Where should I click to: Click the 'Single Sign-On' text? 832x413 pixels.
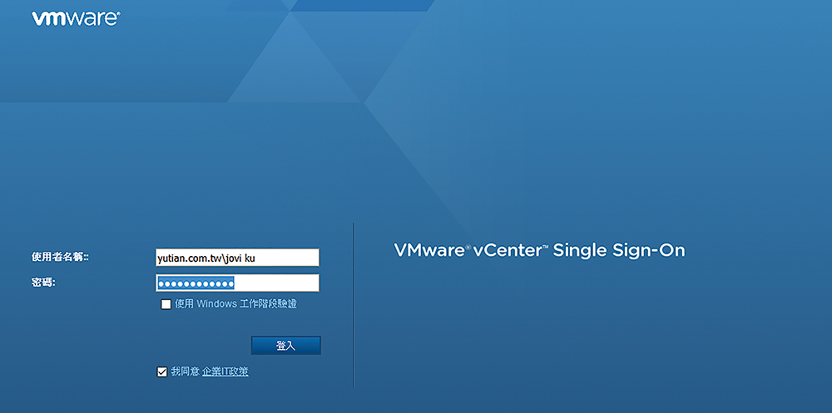tap(619, 251)
